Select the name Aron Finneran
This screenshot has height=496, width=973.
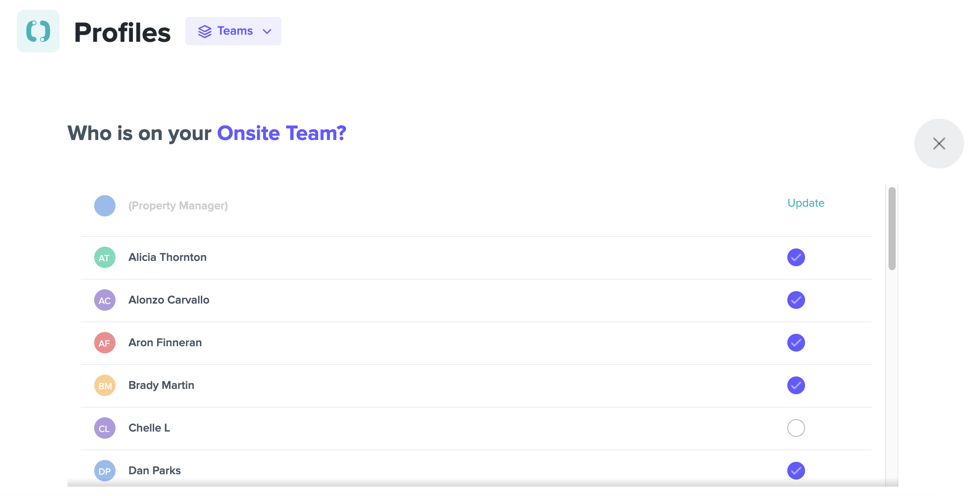click(165, 343)
